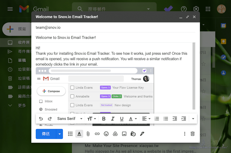Open the 廠商合作 label in the sidebar
Viewport: 231px width, 153px height.
(x=16, y=96)
